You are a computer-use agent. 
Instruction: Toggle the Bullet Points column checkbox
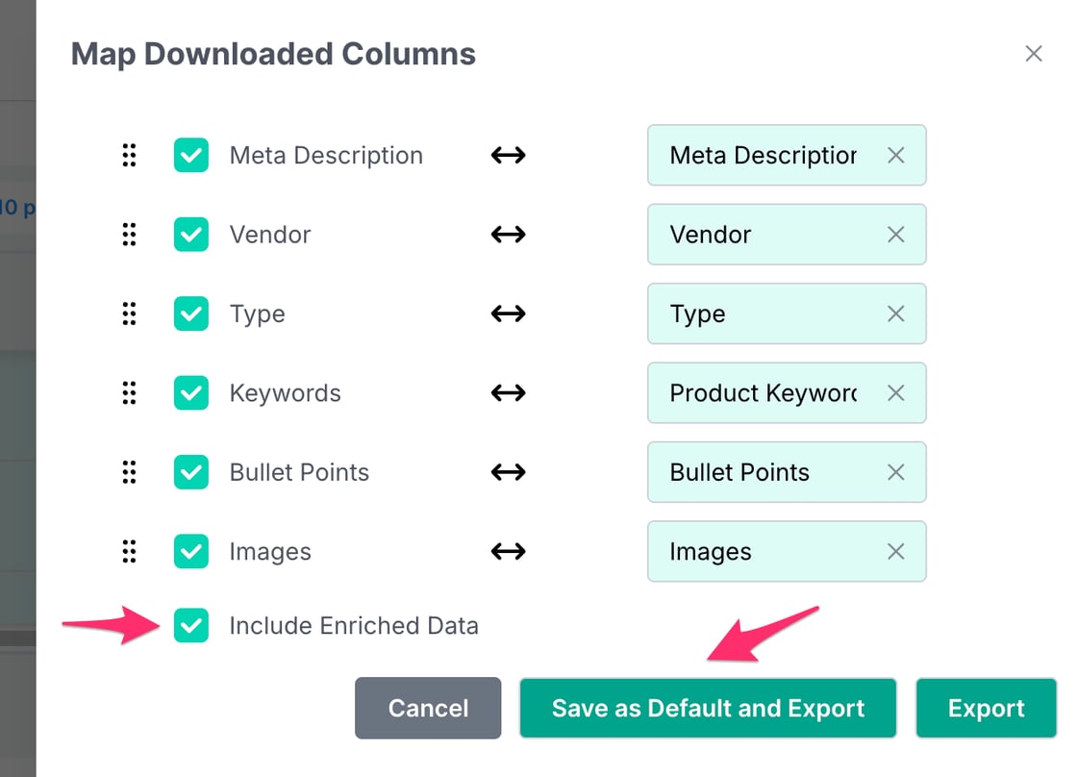pyautogui.click(x=191, y=472)
